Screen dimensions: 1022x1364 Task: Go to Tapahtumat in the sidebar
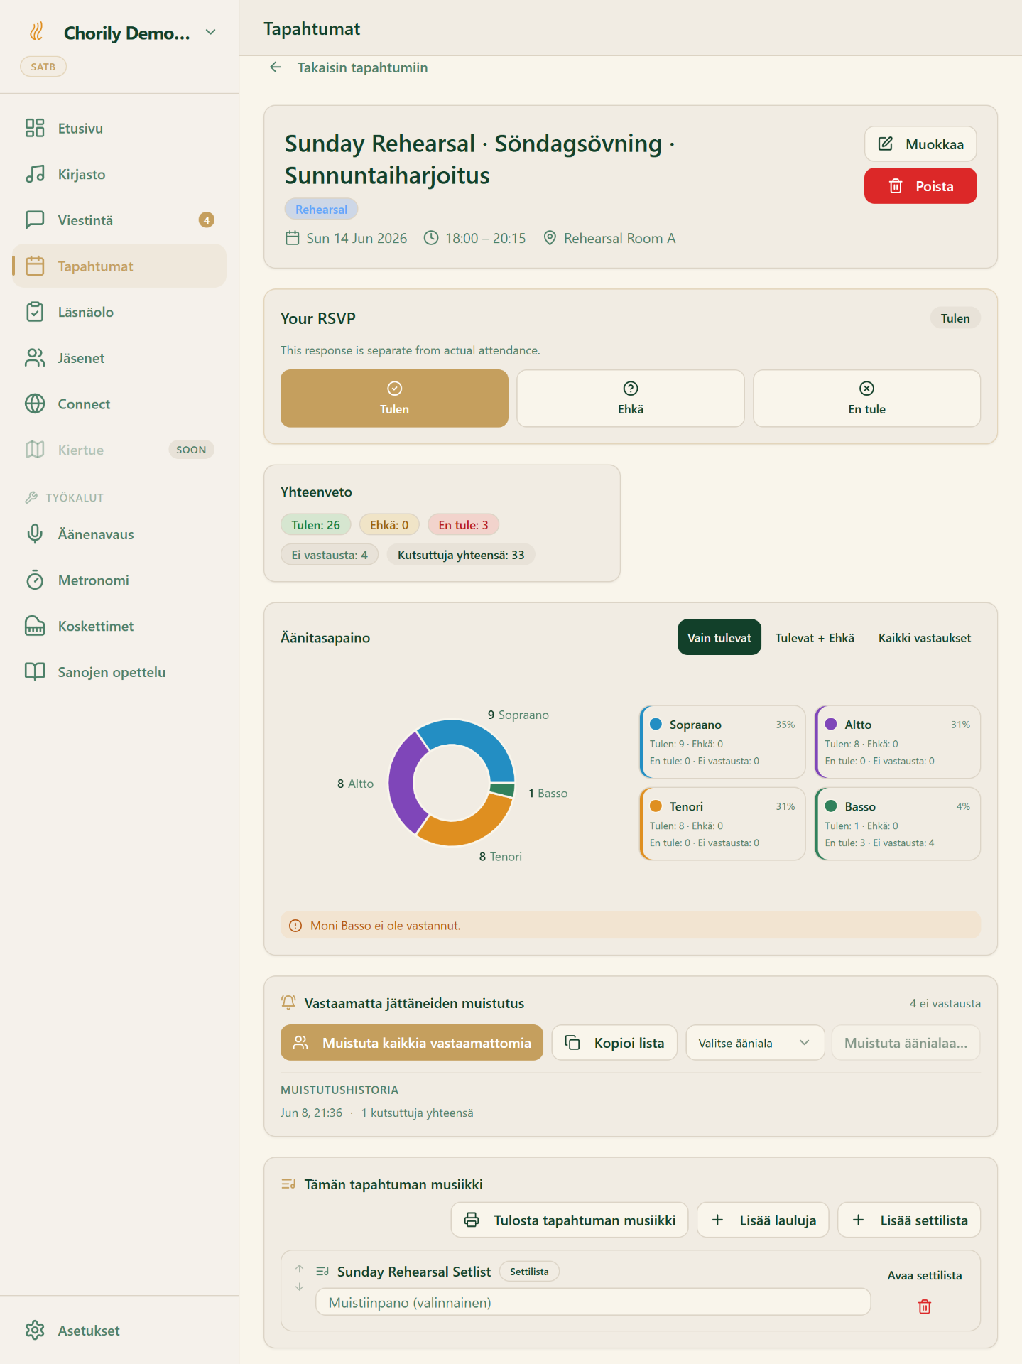(119, 266)
